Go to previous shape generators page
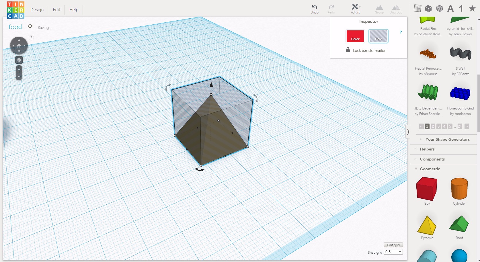The height and width of the screenshot is (262, 480). pos(421,126)
